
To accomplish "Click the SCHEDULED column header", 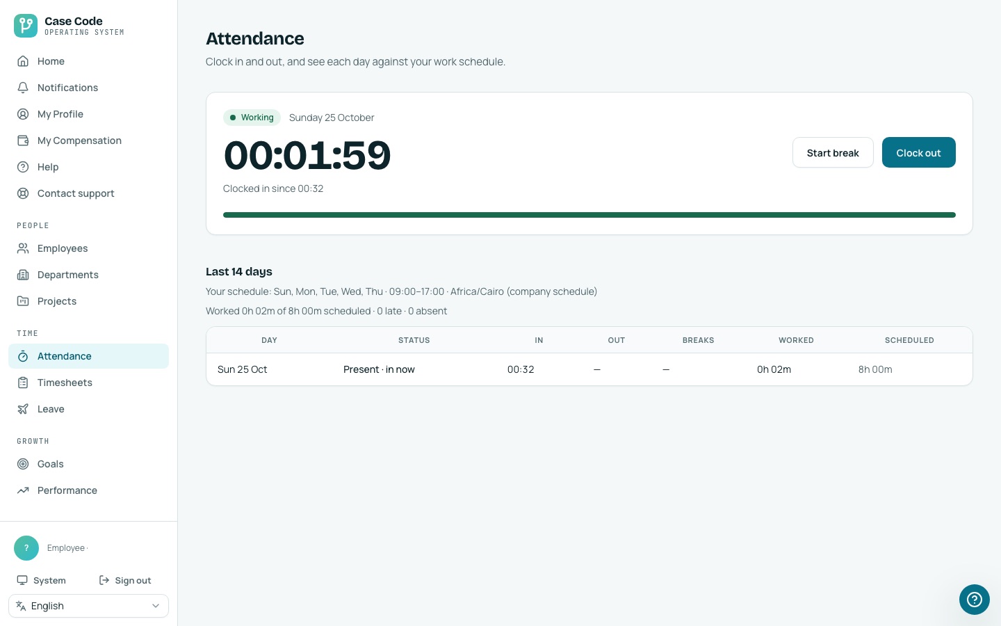I will click(909, 340).
